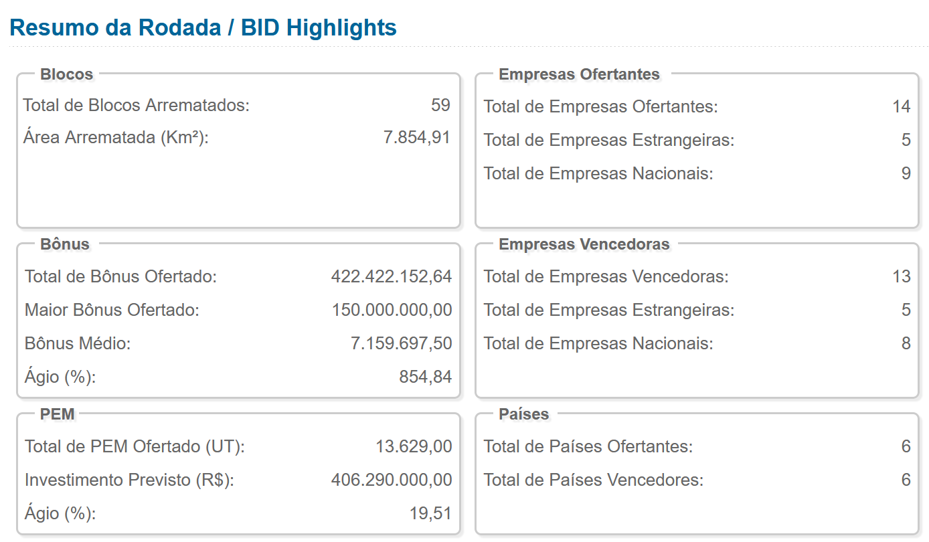Viewport: 929px width, 542px height.
Task: Select the Blocos panel title
Action: [x=66, y=74]
